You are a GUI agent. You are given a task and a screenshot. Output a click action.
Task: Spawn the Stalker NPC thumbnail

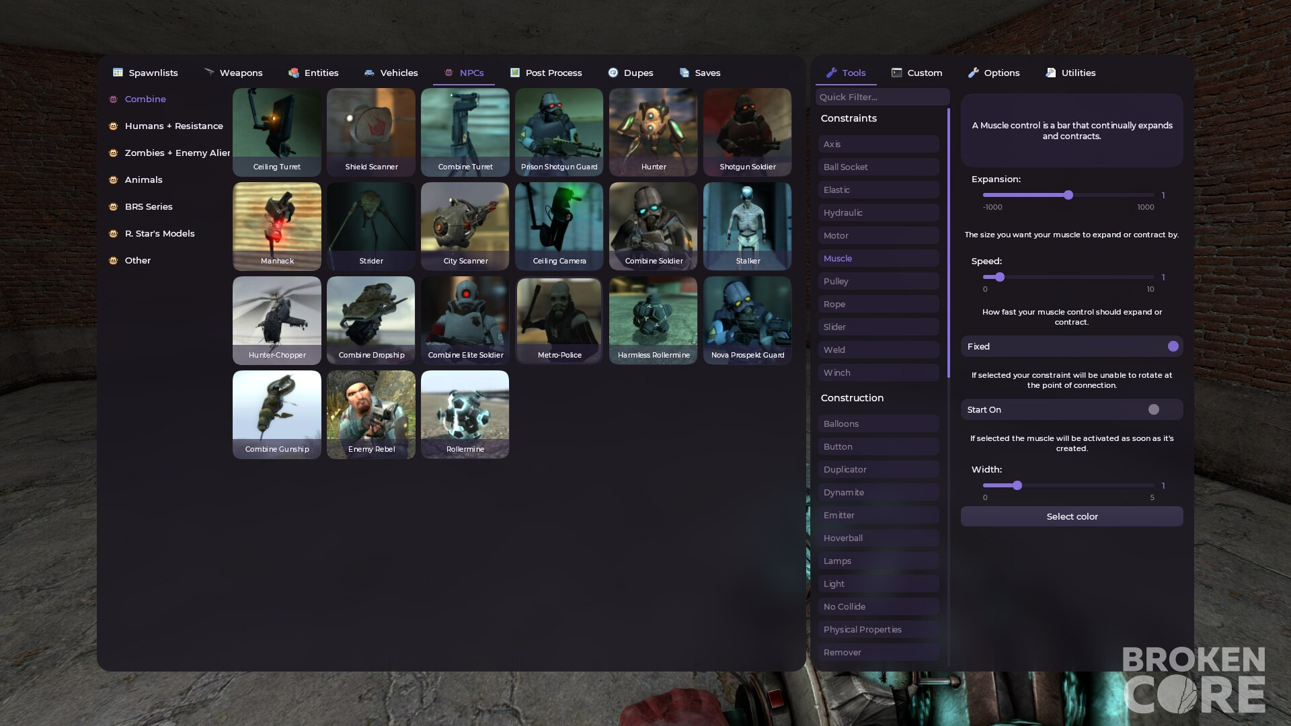click(x=748, y=226)
